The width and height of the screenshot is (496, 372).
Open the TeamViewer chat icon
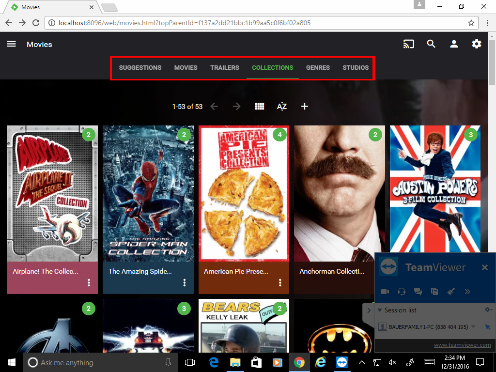(418, 291)
